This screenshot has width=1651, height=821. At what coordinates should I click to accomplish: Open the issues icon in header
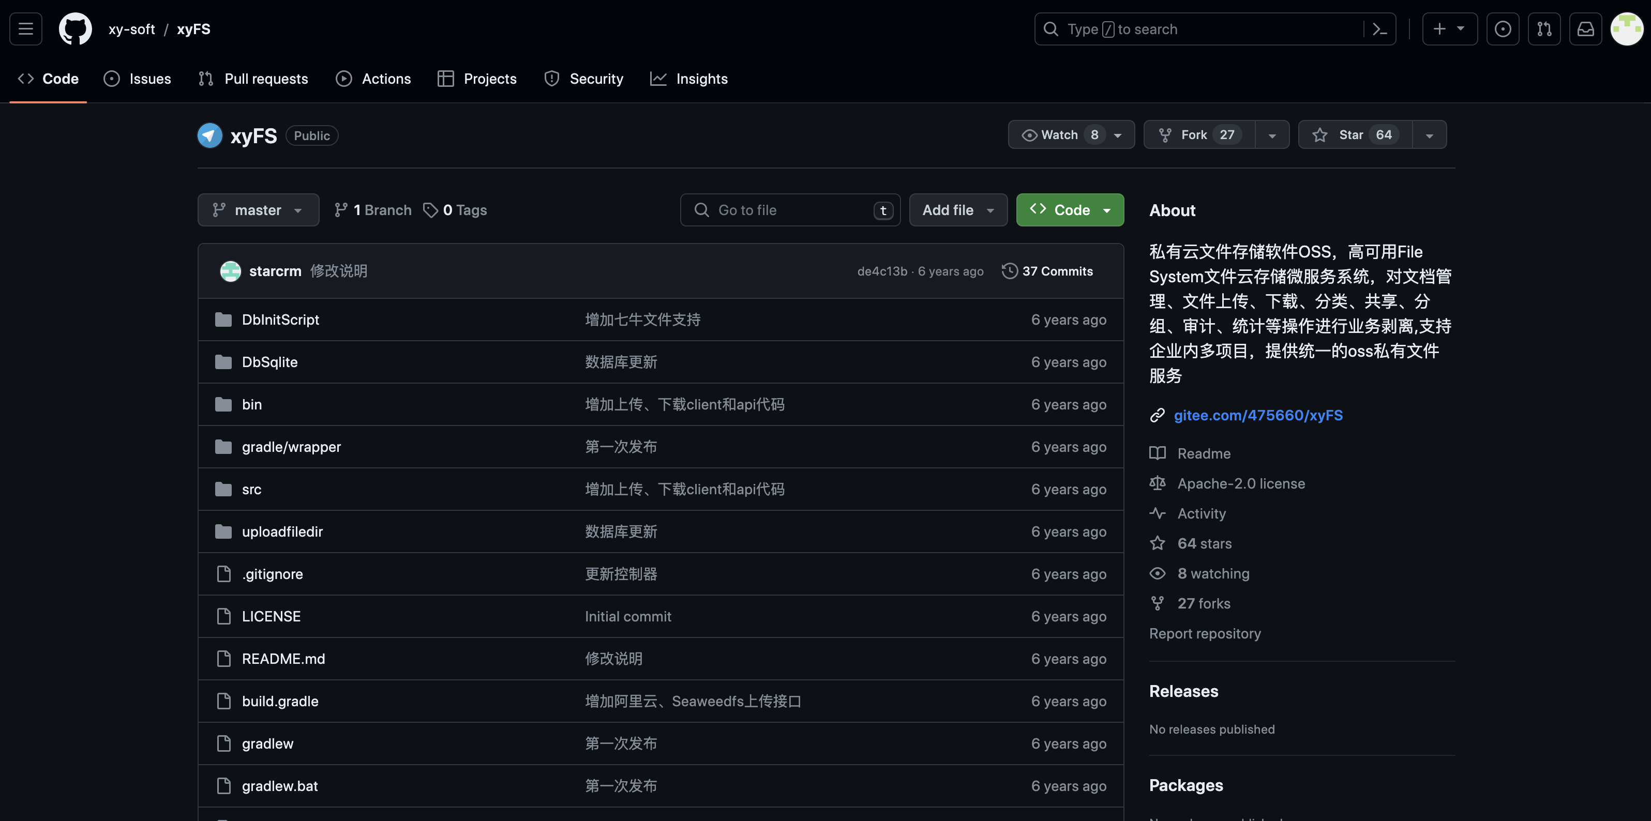[x=1503, y=29]
